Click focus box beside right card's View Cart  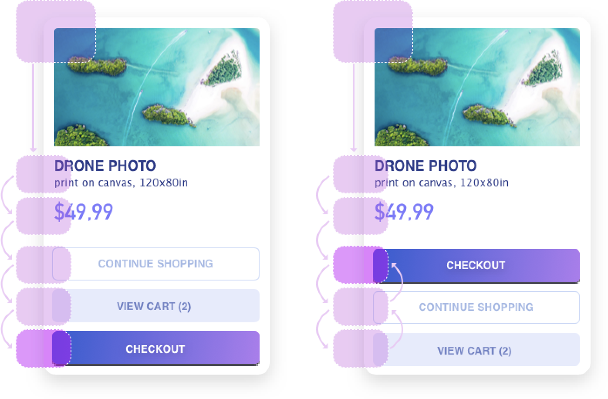click(x=361, y=348)
